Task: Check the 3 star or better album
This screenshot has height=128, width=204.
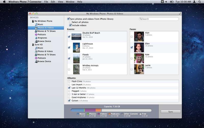Action: pyautogui.click(x=69, y=94)
